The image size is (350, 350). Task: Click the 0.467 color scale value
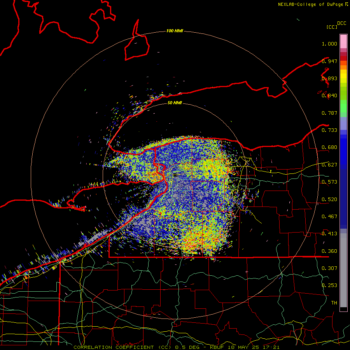(x=329, y=217)
